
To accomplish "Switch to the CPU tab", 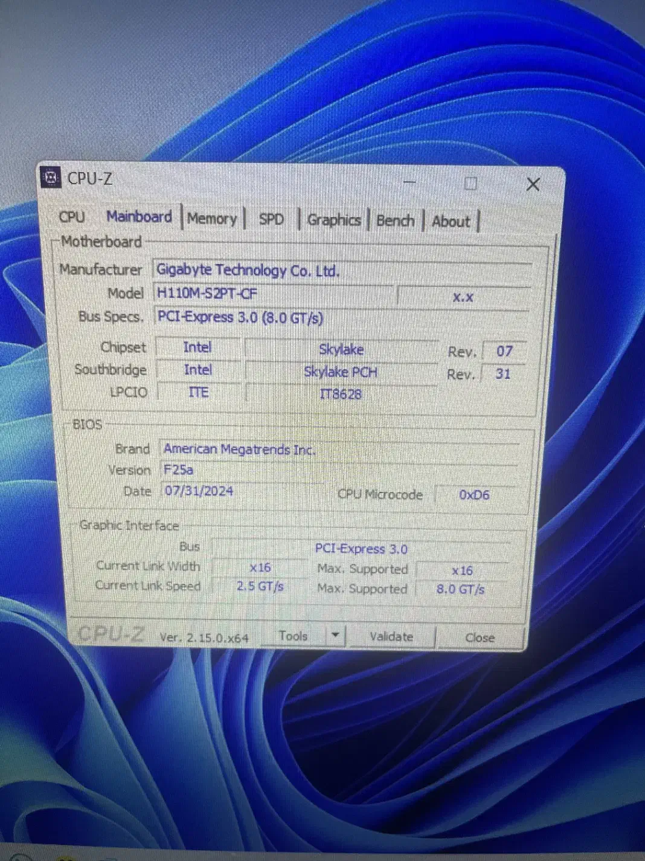I will [x=71, y=218].
